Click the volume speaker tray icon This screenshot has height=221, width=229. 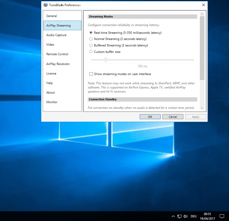pyautogui.click(x=185, y=216)
